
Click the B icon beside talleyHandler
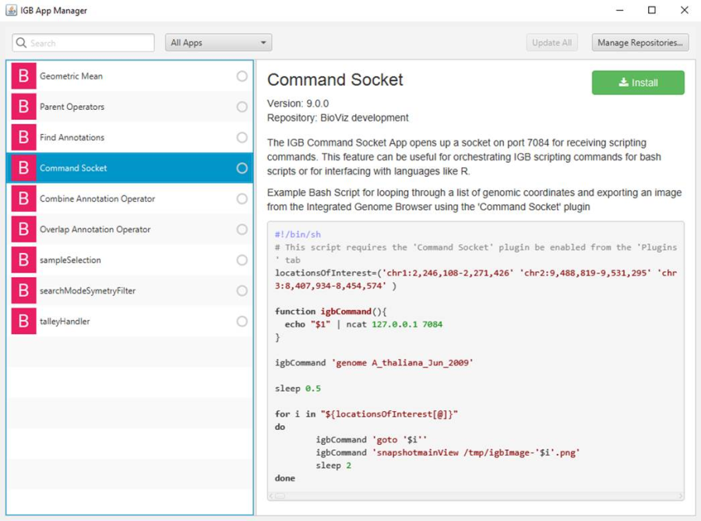[x=23, y=322]
